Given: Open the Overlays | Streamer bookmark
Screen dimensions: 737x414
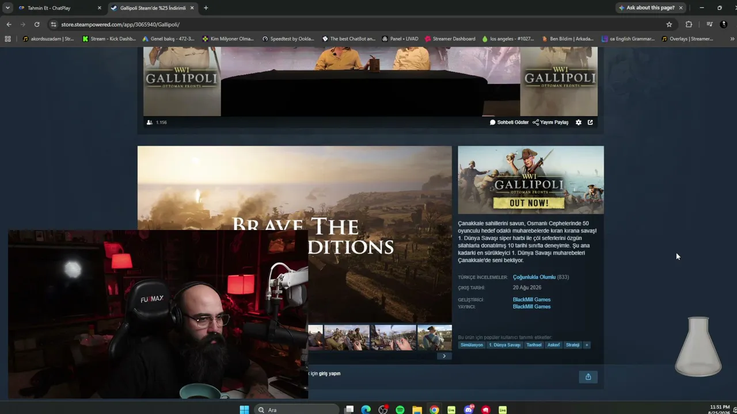Looking at the screenshot, I should [x=687, y=39].
